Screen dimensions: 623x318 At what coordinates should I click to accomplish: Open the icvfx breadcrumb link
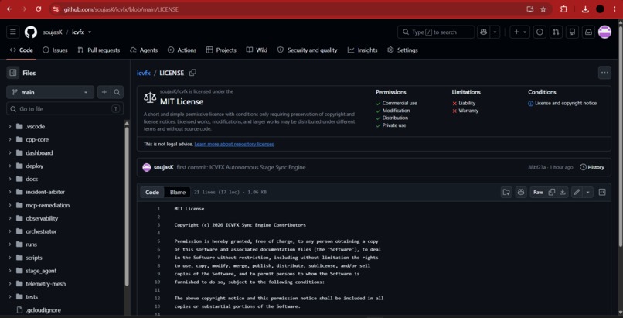pos(144,74)
